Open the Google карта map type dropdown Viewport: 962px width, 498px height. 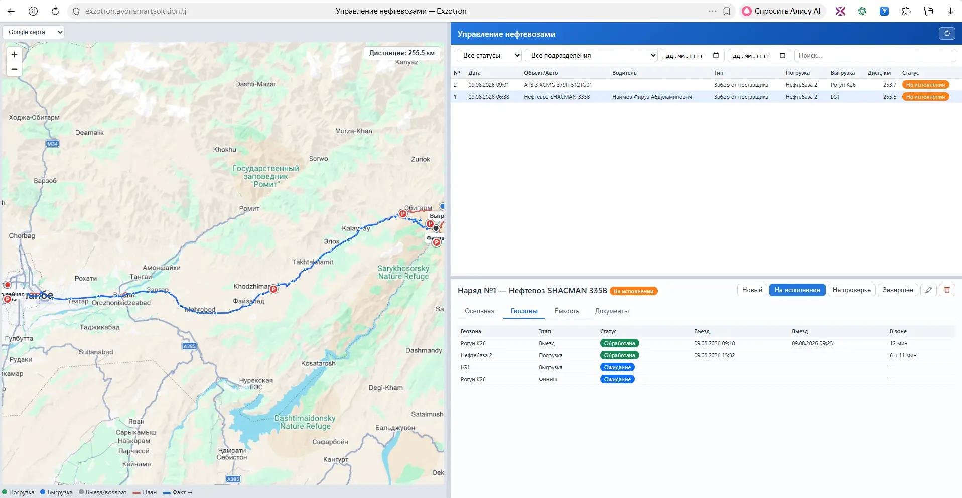pos(33,32)
